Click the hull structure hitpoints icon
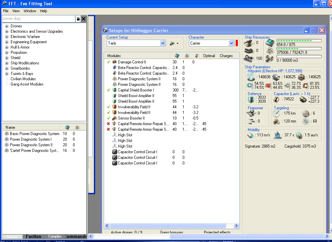 [x=301, y=77]
